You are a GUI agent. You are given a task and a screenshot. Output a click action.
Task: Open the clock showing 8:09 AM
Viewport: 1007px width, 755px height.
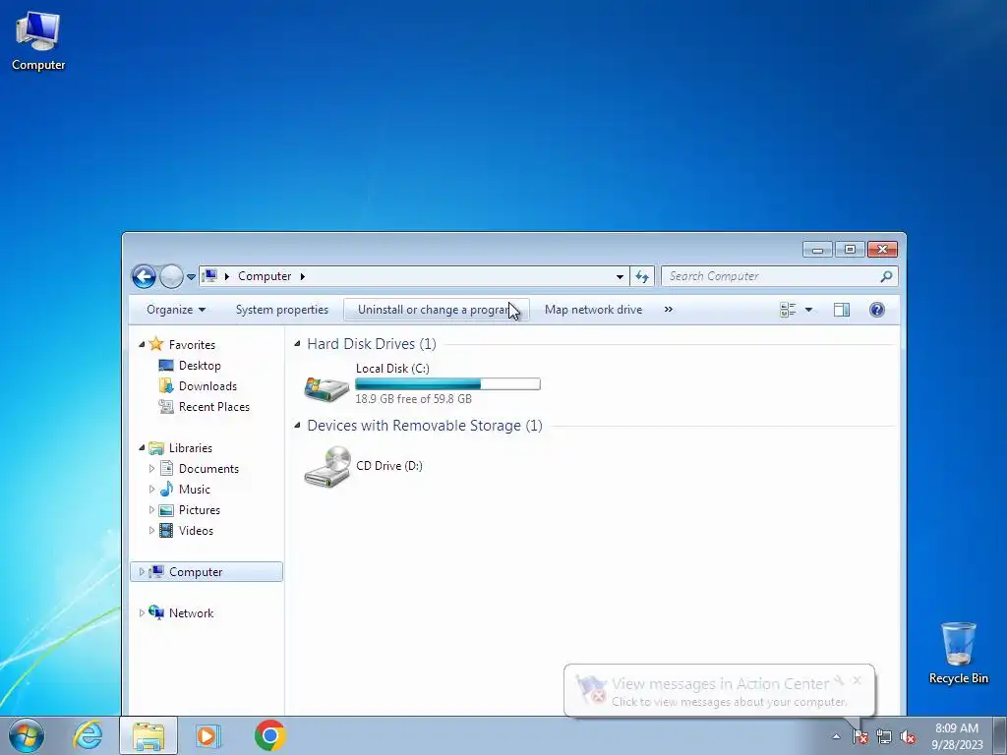point(957,736)
